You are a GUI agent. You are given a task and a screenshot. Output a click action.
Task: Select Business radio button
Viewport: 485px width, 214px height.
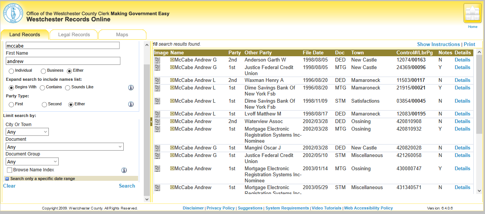pyautogui.click(x=44, y=71)
